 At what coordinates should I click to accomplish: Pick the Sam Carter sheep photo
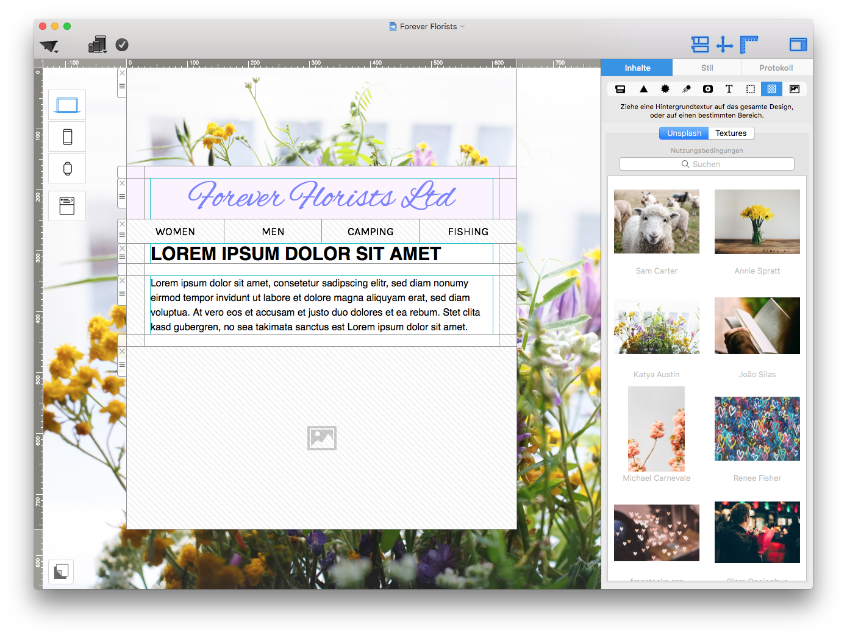pos(657,221)
